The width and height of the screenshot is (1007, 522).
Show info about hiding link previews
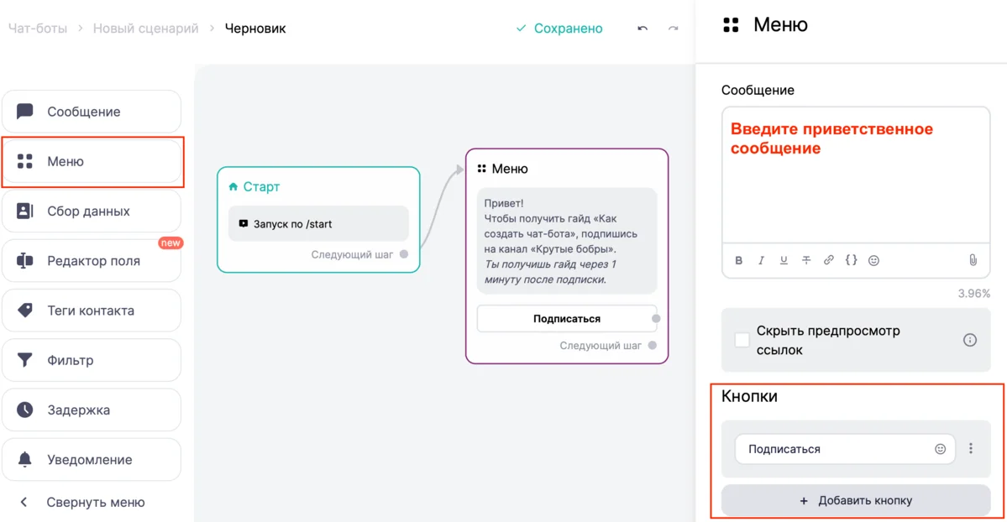point(970,340)
